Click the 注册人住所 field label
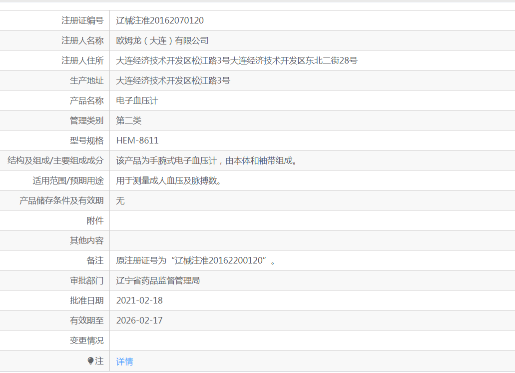 coord(82,60)
